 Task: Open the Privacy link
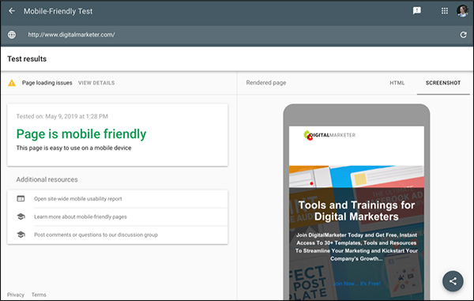[x=16, y=295]
